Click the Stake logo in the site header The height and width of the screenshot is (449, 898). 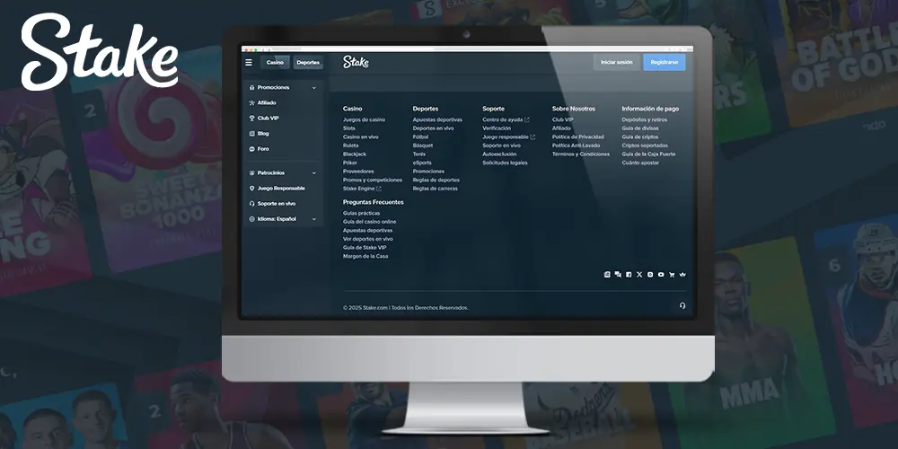pos(356,62)
